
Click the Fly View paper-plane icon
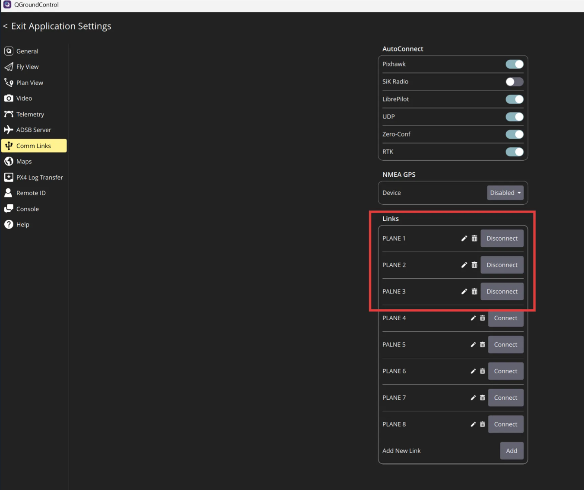click(9, 67)
